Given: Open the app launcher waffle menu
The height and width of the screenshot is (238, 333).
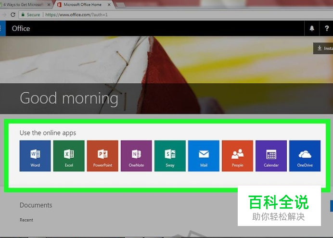Looking at the screenshot, I should click(x=2, y=28).
